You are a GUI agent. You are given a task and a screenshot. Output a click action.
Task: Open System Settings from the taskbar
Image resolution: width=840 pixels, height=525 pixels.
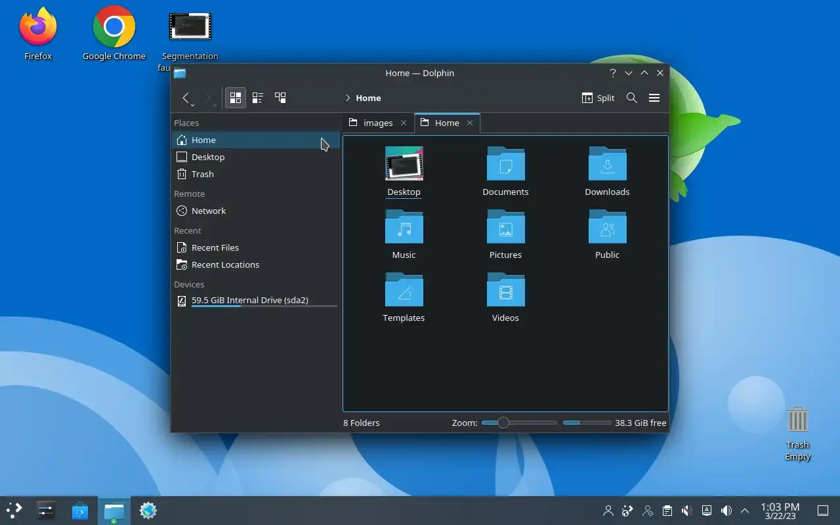pyautogui.click(x=46, y=510)
